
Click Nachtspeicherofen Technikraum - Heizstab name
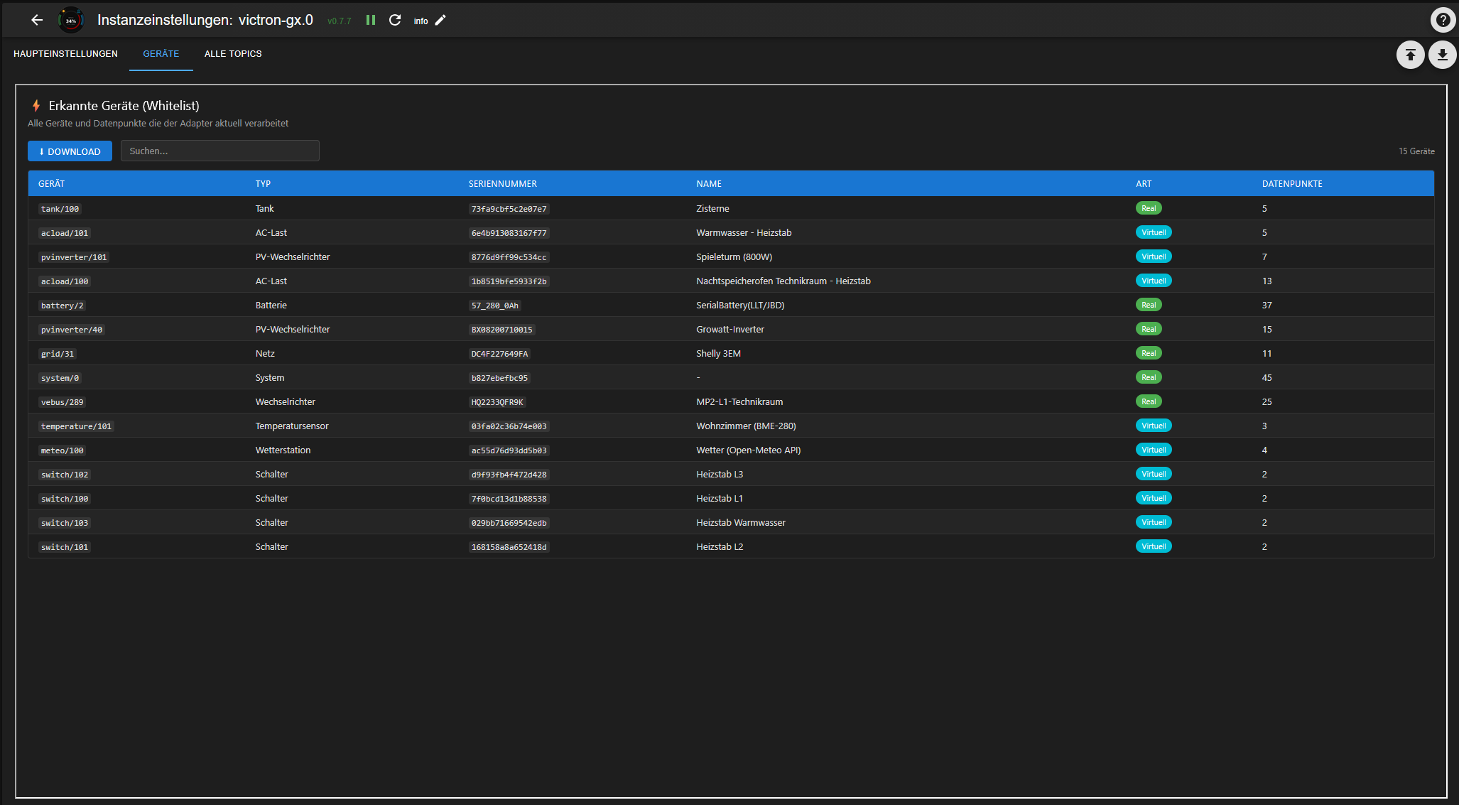tap(783, 281)
